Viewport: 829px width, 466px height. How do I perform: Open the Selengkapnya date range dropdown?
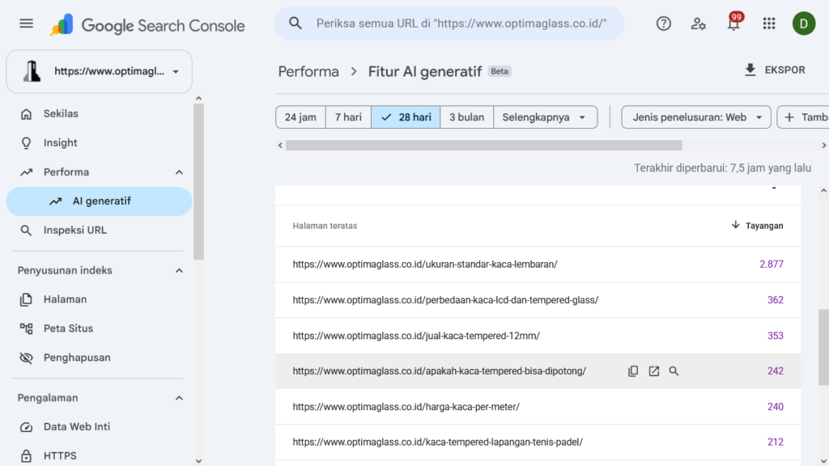point(545,117)
